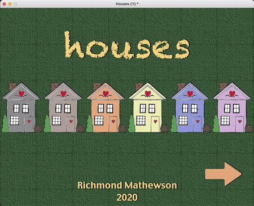Select the pale yellow house

coord(147,108)
